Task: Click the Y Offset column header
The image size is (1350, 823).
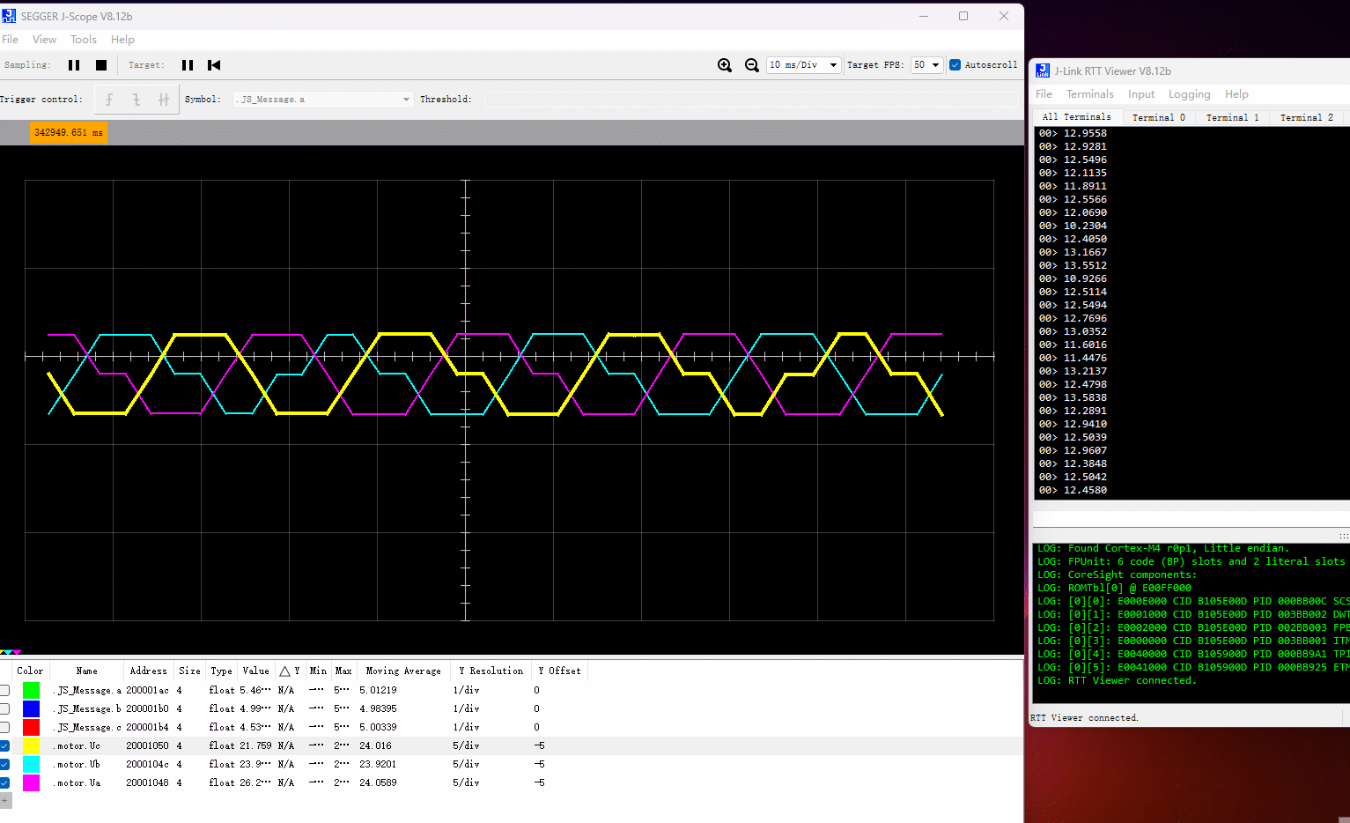Action: pyautogui.click(x=559, y=671)
